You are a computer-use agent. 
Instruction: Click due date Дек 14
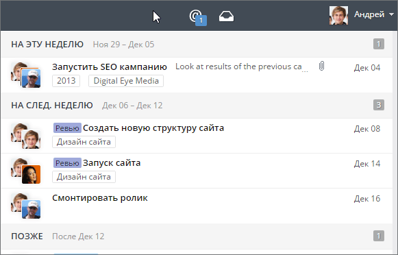(367, 164)
